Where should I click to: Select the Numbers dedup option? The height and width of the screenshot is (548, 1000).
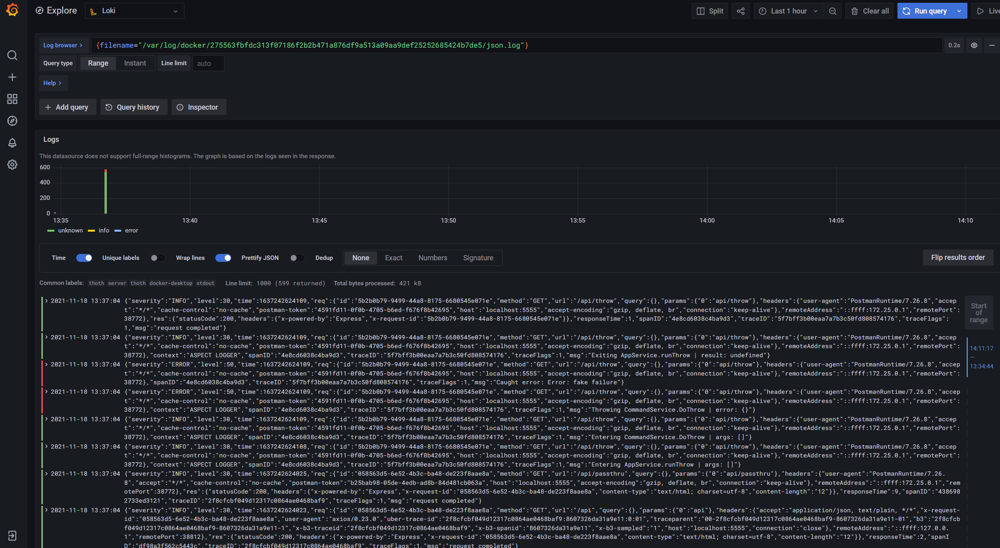[433, 258]
